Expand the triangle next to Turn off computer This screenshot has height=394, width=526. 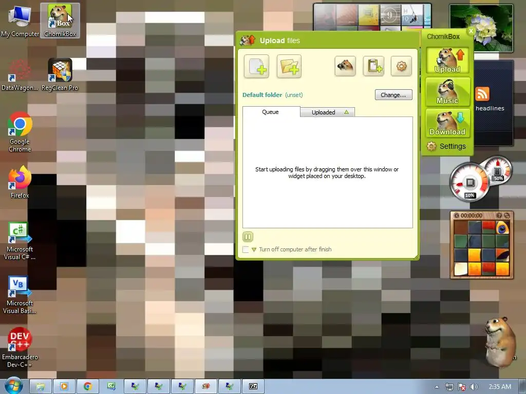[x=254, y=250]
